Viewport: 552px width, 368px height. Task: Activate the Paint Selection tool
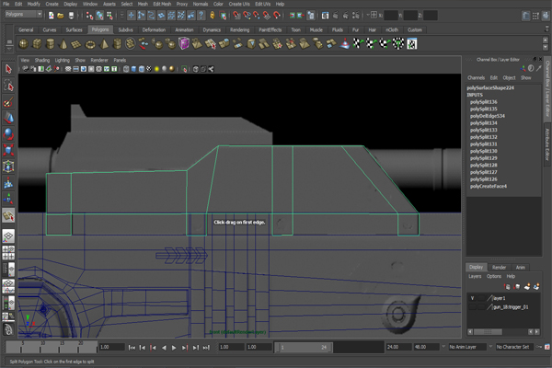point(8,102)
